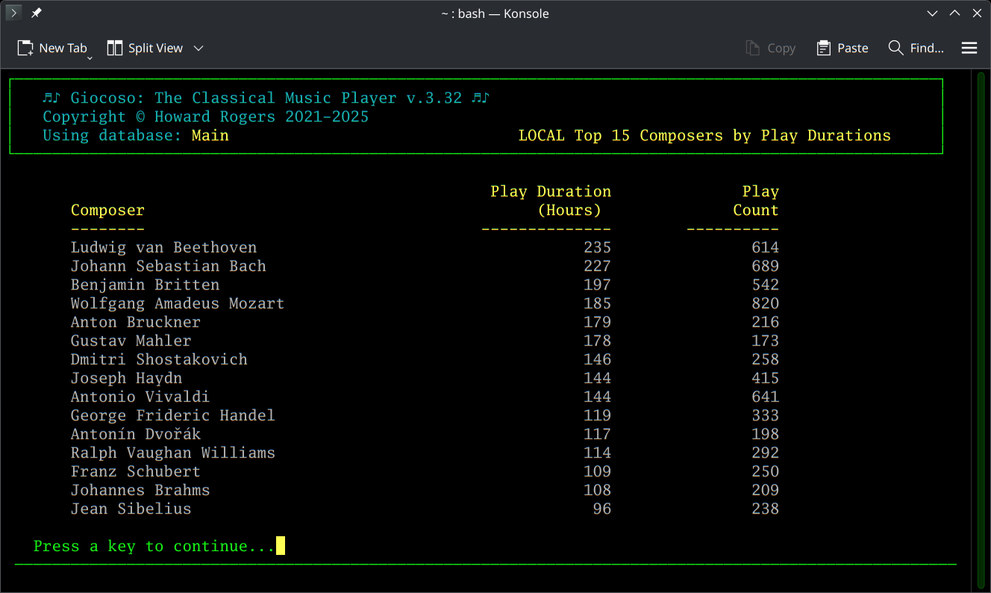Expand the Split View chevron dropdown

point(198,48)
